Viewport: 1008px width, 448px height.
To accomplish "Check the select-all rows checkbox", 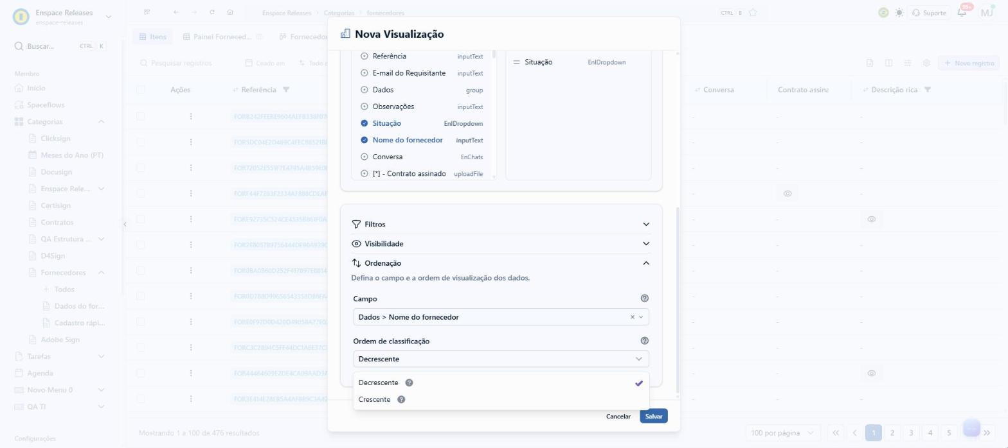I will point(141,90).
